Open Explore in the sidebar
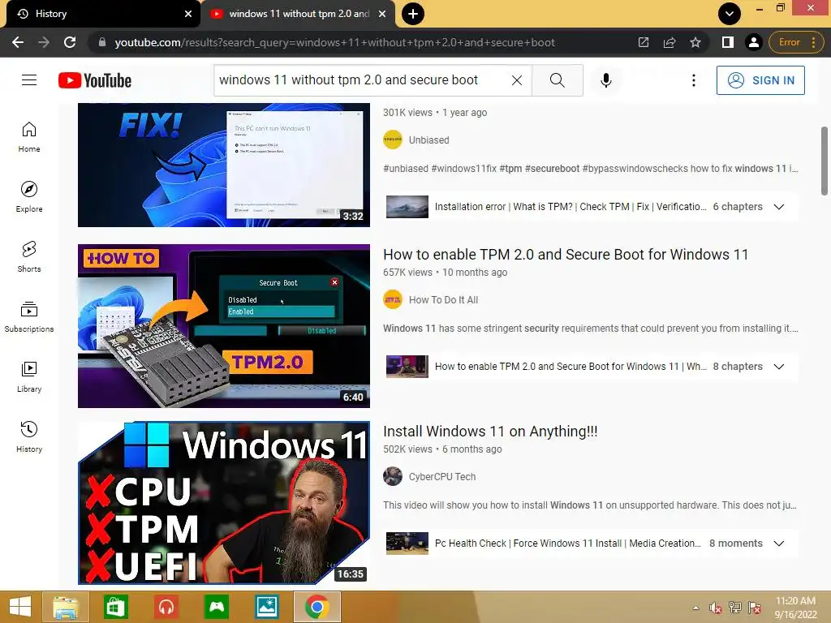This screenshot has width=831, height=623. pos(29,197)
